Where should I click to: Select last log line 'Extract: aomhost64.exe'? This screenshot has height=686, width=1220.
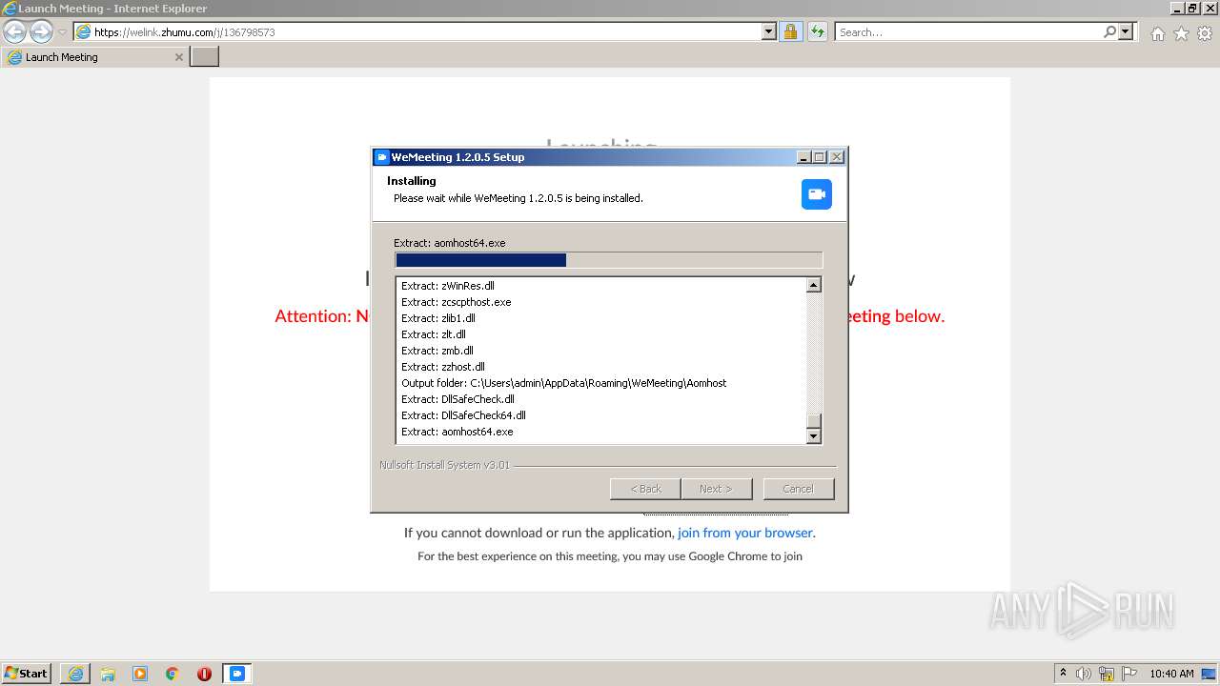pos(457,432)
